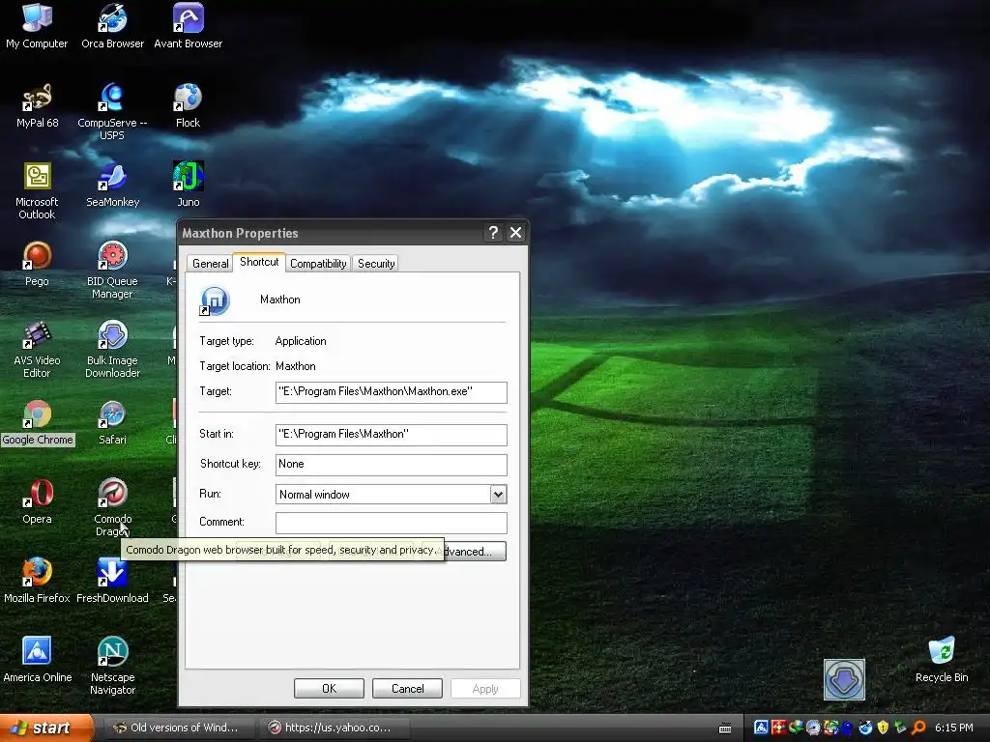The image size is (990, 742).
Task: Open the Run dropdown list
Action: [x=498, y=495]
